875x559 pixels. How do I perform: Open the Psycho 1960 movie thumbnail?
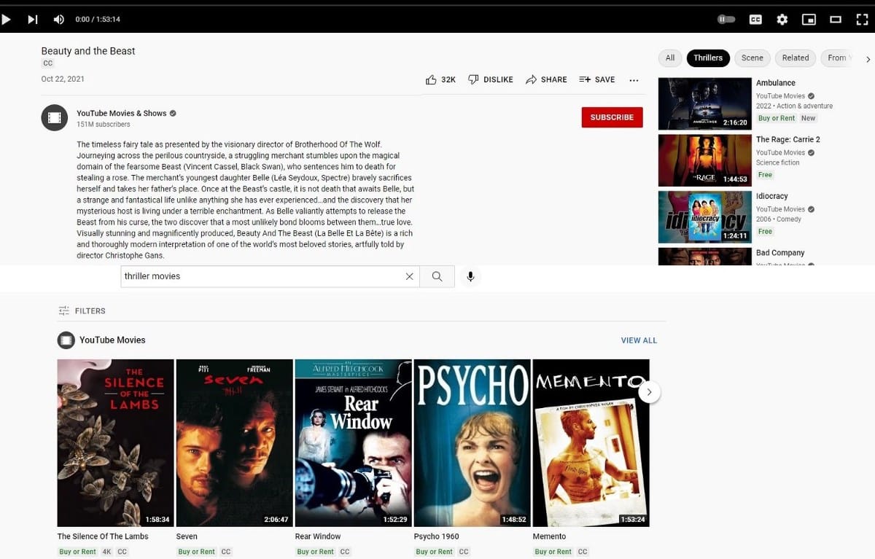[472, 442]
